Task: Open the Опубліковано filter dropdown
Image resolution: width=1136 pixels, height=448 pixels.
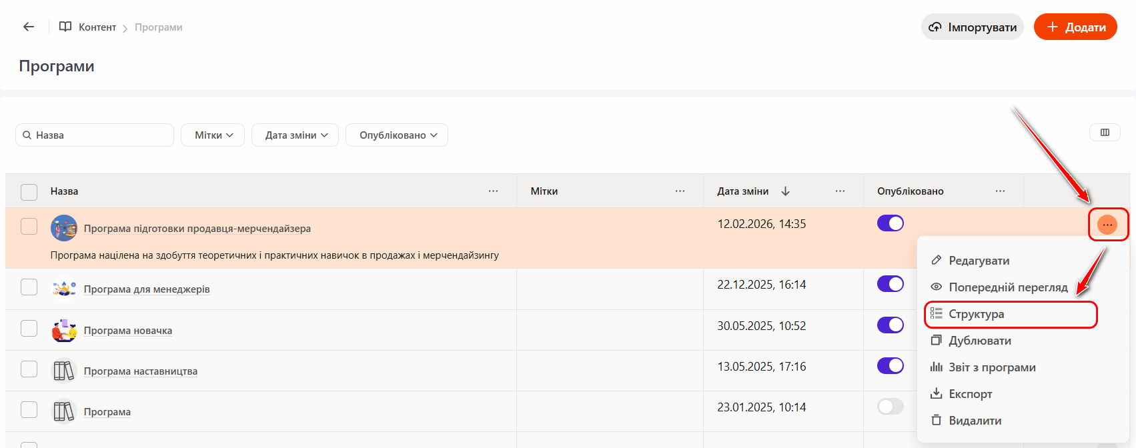Action: (x=397, y=135)
